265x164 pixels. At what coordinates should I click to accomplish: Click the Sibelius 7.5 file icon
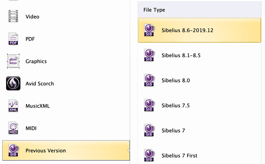(x=149, y=105)
